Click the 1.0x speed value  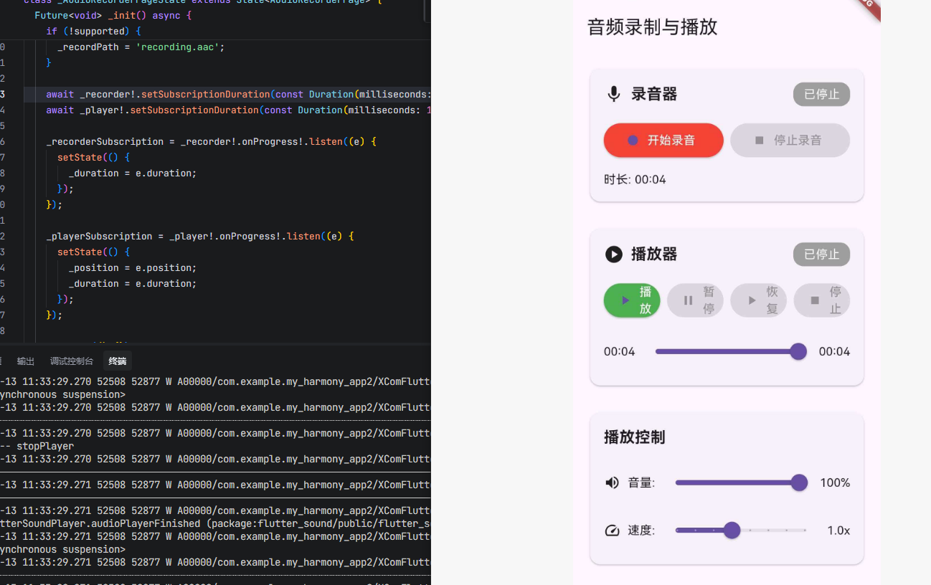(x=838, y=531)
